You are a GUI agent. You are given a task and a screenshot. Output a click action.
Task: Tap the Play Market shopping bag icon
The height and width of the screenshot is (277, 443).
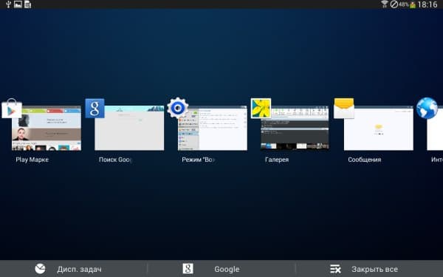(12, 109)
